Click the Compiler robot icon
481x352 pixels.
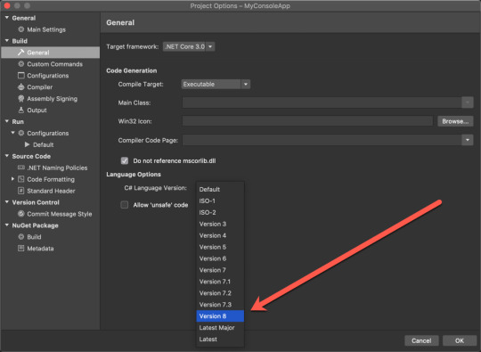(x=20, y=86)
